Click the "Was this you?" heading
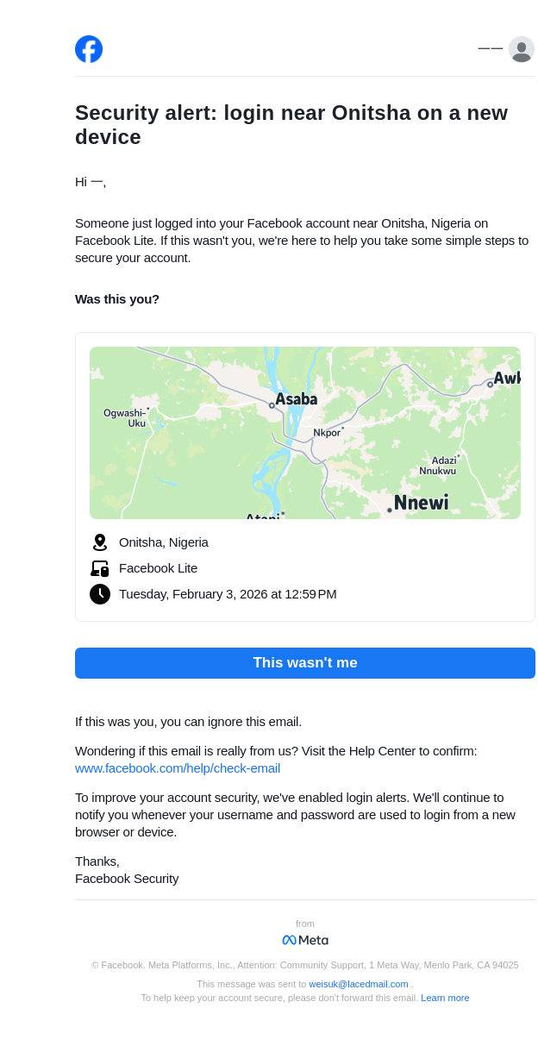 point(117,299)
